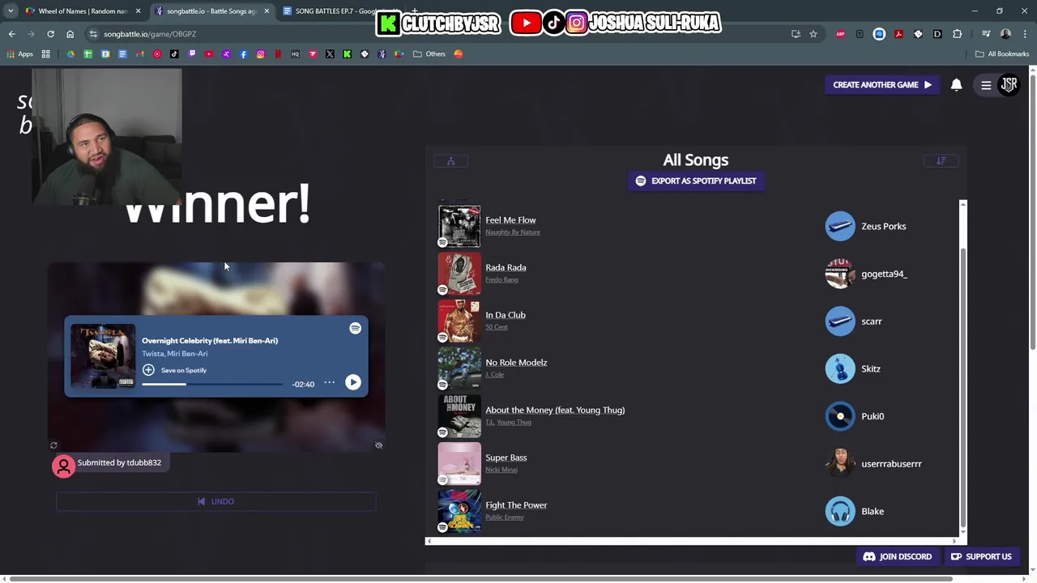Open the media control playlist icon
The height and width of the screenshot is (583, 1037).
(x=986, y=34)
